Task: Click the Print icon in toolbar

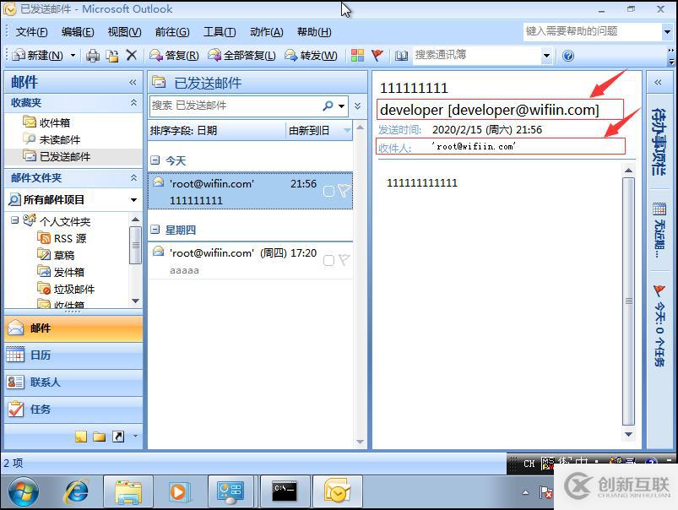Action: (x=93, y=56)
